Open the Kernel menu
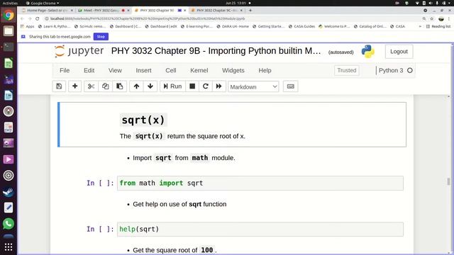 point(199,70)
